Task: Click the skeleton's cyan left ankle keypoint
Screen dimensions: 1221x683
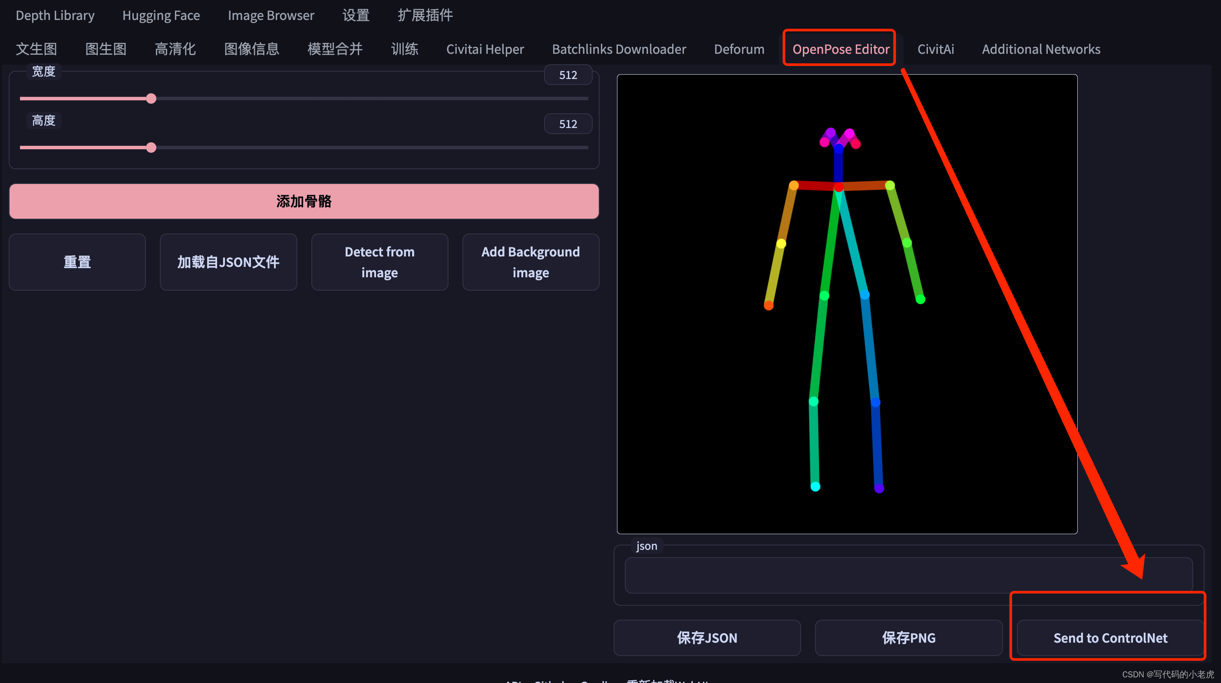Action: pyautogui.click(x=815, y=486)
